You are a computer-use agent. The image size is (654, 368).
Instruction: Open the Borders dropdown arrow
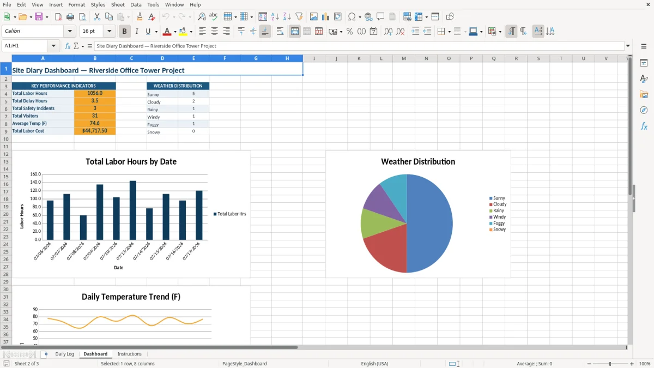click(x=449, y=32)
